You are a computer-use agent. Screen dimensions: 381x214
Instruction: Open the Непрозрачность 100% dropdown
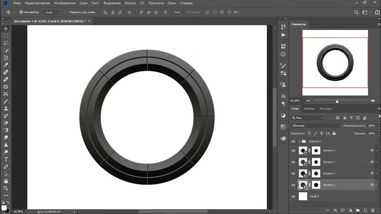pyautogui.click(x=379, y=125)
